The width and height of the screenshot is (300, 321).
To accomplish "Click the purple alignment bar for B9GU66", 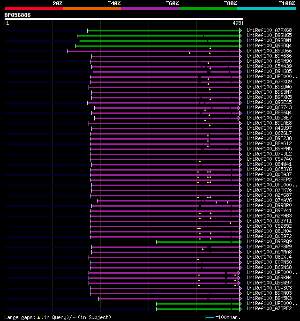I will click(x=153, y=52).
